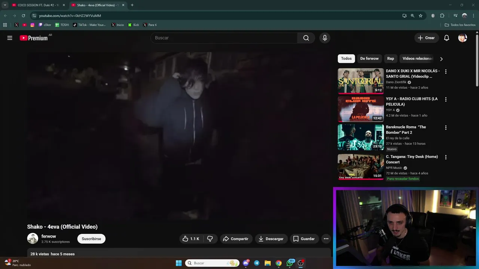Click install app icon in address bar

(x=405, y=16)
